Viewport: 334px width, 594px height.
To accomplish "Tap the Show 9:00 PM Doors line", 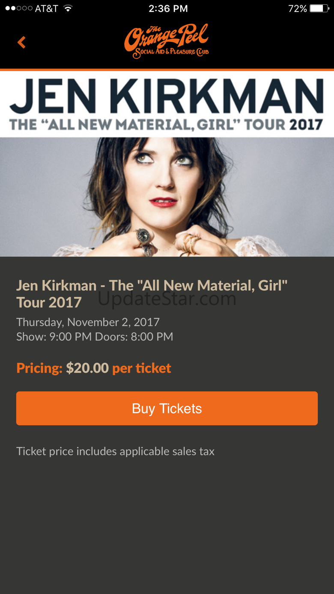I will point(95,337).
